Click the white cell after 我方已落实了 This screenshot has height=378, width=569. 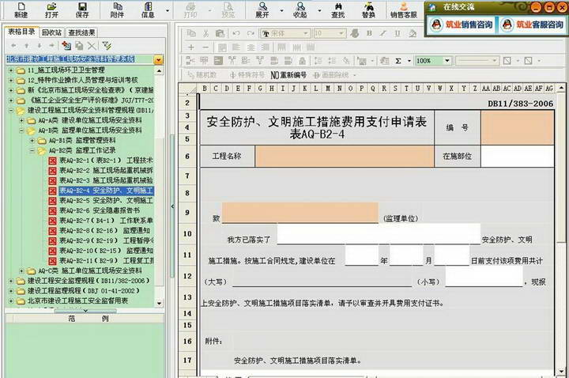(379, 234)
